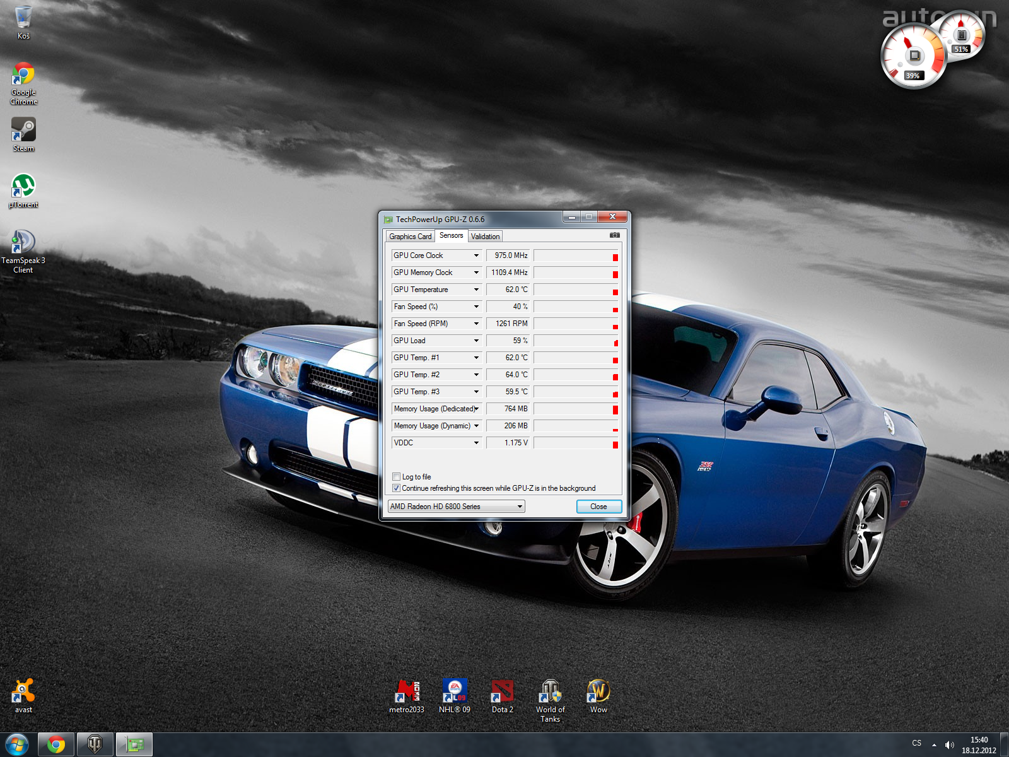Screen dimensions: 1009x757
Task: Open the avast desktop icon
Action: click(x=23, y=691)
